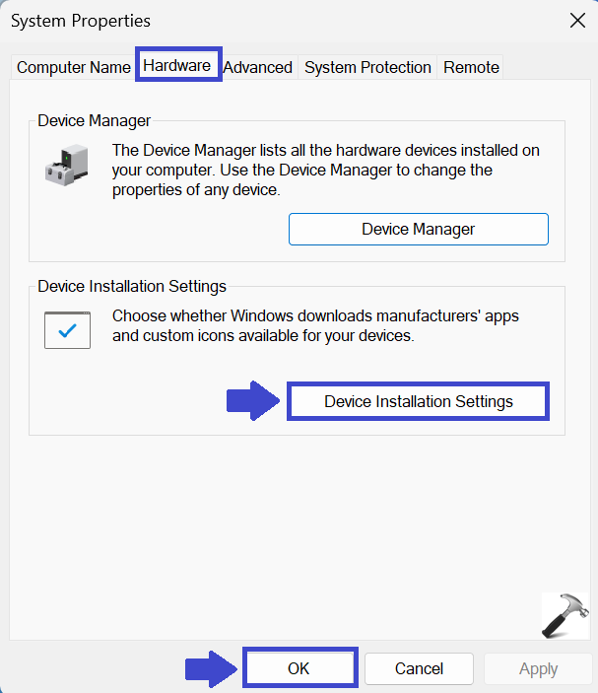This screenshot has height=693, width=598.
Task: Open the Advanced tab
Action: [258, 67]
